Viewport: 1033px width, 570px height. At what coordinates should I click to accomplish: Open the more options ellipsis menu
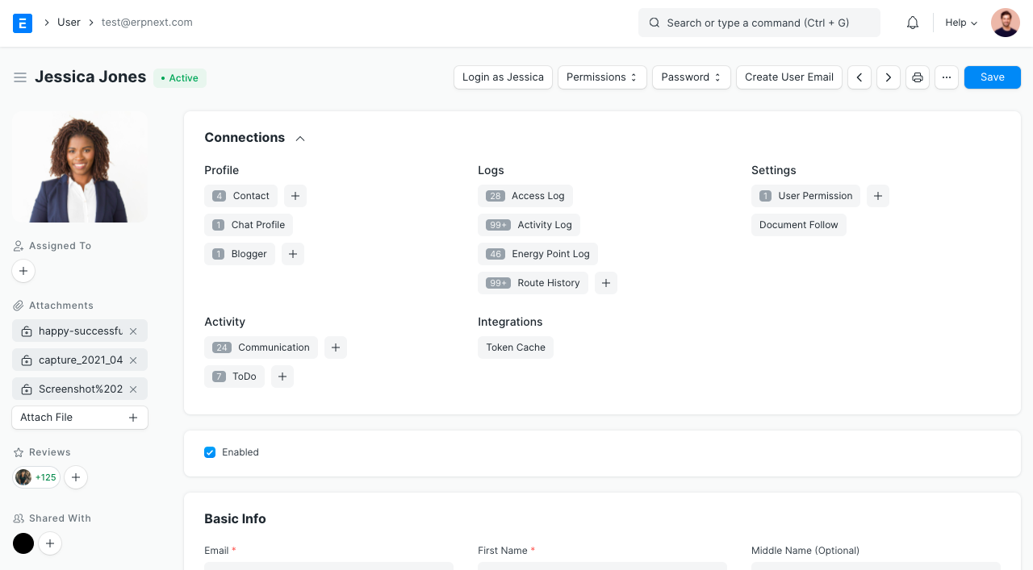tap(946, 77)
